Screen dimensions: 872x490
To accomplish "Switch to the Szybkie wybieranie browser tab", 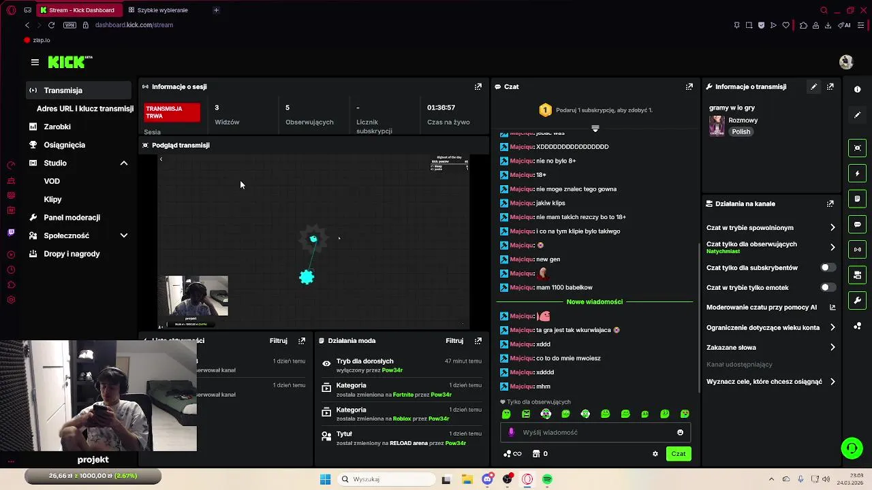I will 162,10.
